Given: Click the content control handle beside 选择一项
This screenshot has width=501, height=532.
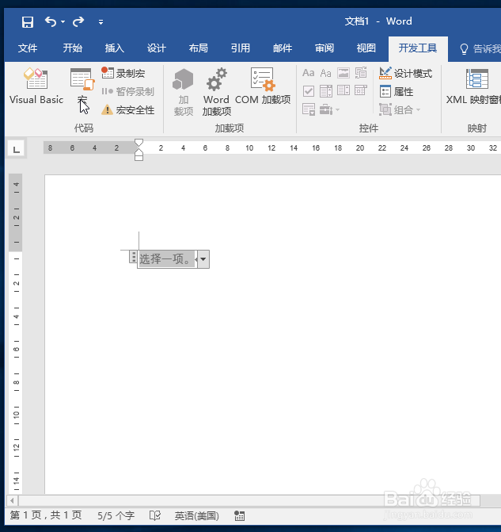Looking at the screenshot, I should point(133,257).
